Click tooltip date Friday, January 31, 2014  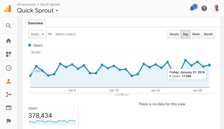point(187,72)
